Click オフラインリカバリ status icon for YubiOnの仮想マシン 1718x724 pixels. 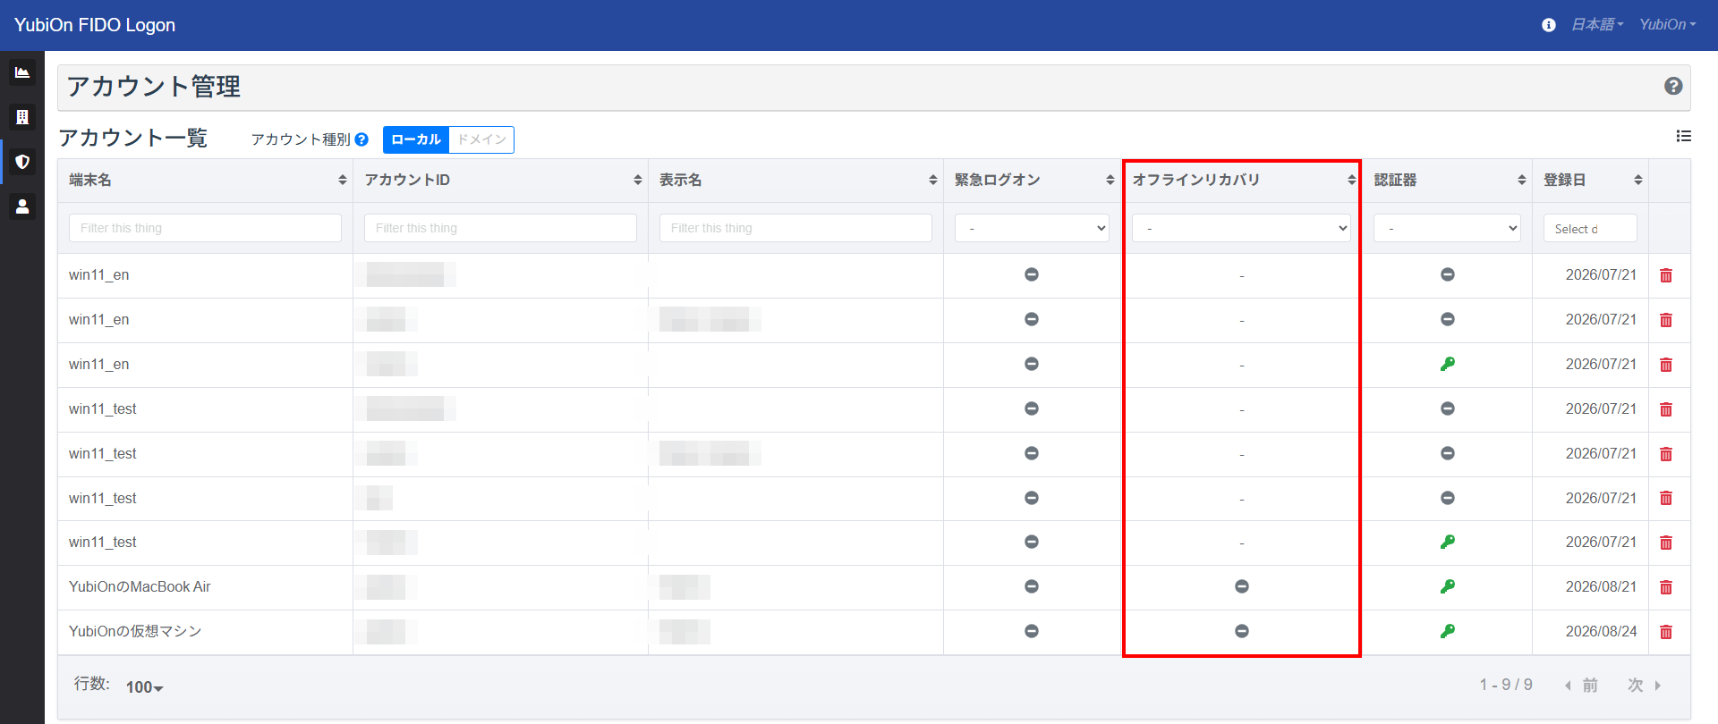click(x=1242, y=631)
